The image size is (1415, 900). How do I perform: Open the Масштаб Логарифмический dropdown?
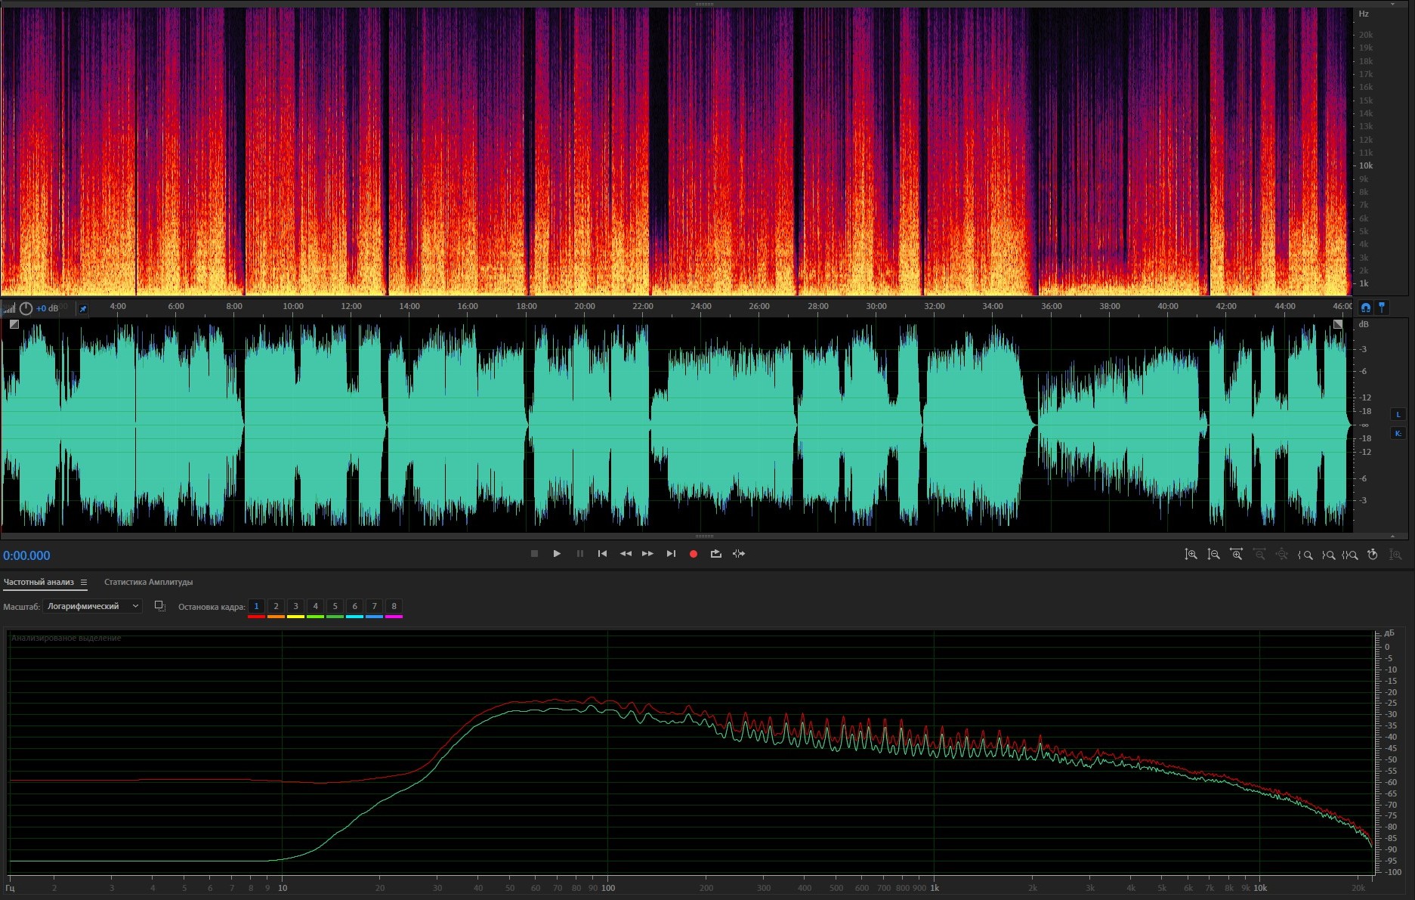point(92,606)
